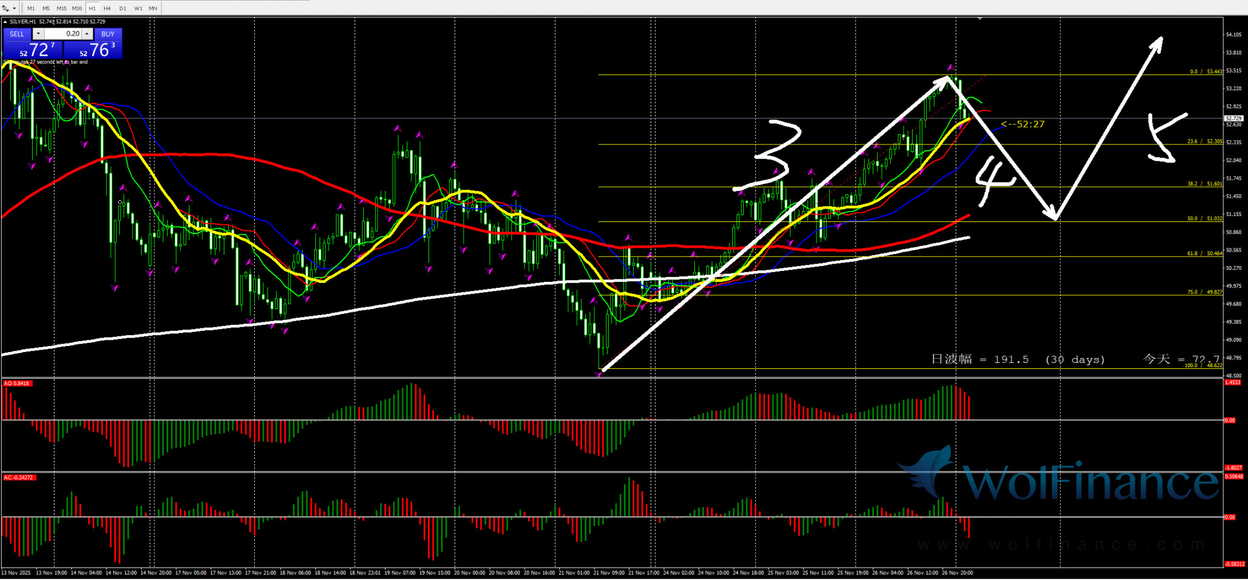The width and height of the screenshot is (1248, 580).
Task: Increase lot volume with up arrow
Action: [87, 34]
